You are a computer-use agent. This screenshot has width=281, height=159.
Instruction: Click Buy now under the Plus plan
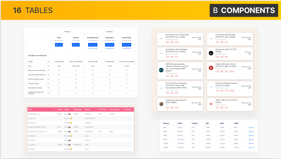coord(59,45)
